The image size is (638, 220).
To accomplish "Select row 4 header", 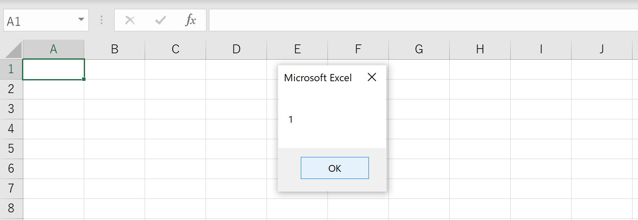I will point(11,129).
